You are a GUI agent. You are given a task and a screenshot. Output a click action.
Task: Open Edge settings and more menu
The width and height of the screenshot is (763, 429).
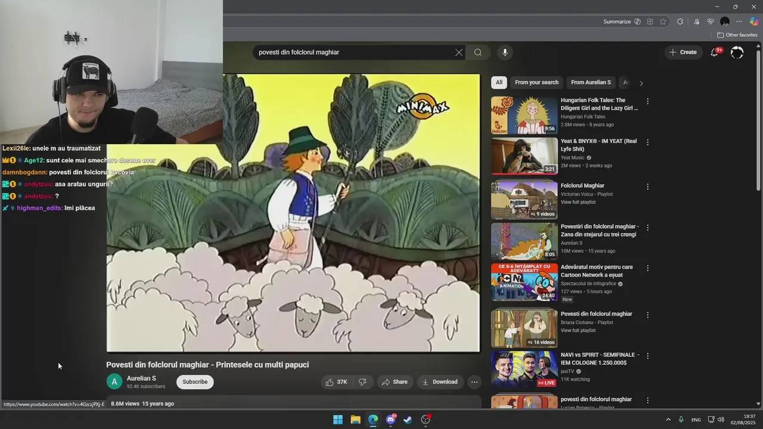[x=739, y=21]
